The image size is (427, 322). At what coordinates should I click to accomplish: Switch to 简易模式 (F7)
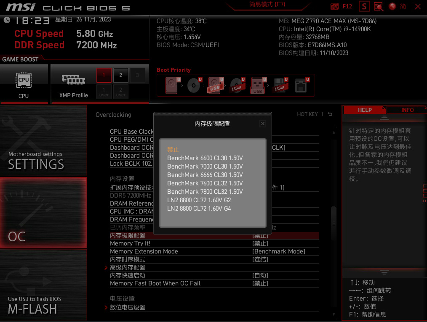pos(267,4)
